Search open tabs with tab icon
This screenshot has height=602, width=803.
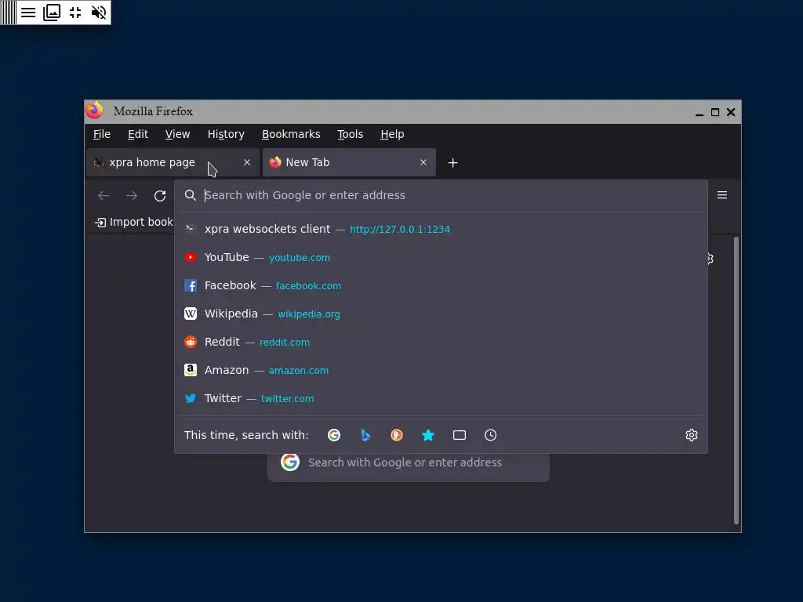(460, 435)
